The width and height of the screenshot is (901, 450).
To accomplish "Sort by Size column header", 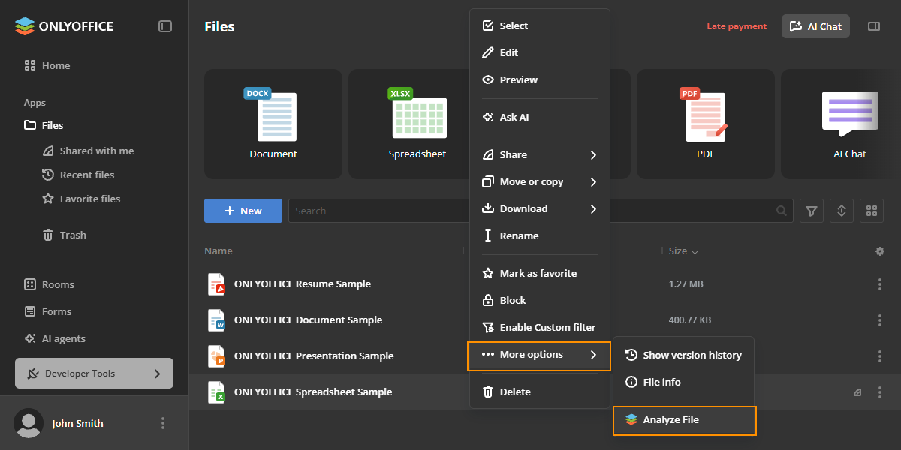I will [683, 250].
